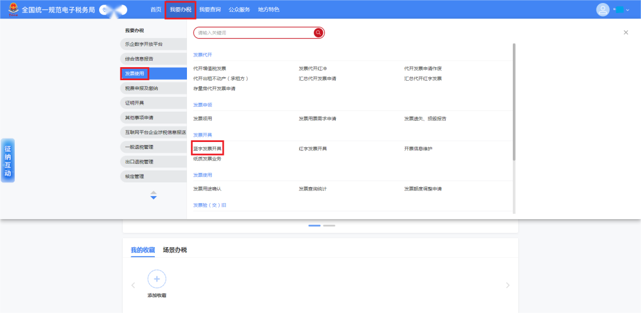The width and height of the screenshot is (641, 313).
Task: Open the 代开增值税发票 link
Action: pyautogui.click(x=210, y=69)
